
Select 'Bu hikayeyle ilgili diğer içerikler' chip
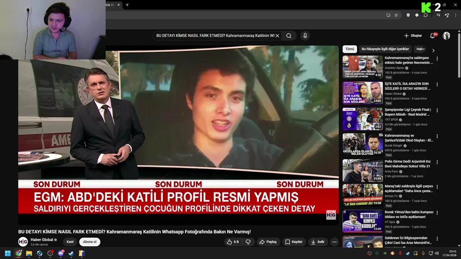[x=385, y=49]
